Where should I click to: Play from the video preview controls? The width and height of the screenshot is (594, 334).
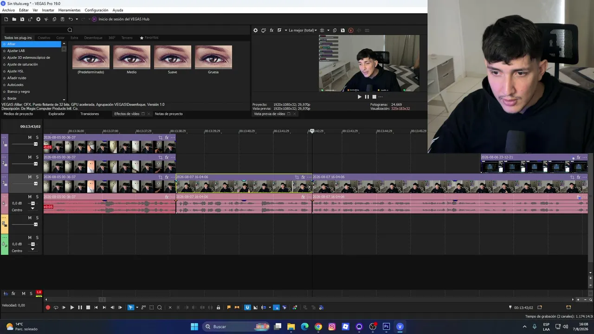tap(359, 97)
